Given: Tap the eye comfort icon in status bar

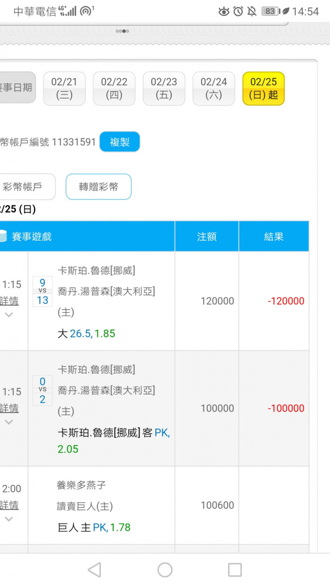Looking at the screenshot, I should (x=224, y=12).
